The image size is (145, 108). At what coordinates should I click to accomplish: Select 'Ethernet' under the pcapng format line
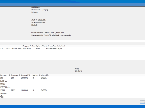35,12
